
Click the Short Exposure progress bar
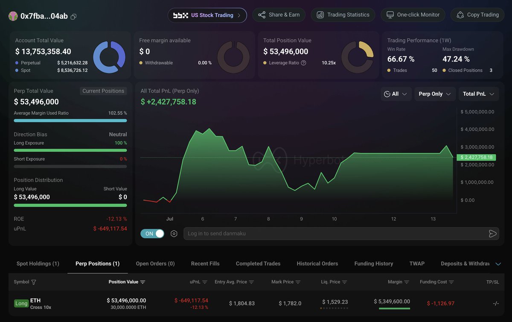point(70,166)
